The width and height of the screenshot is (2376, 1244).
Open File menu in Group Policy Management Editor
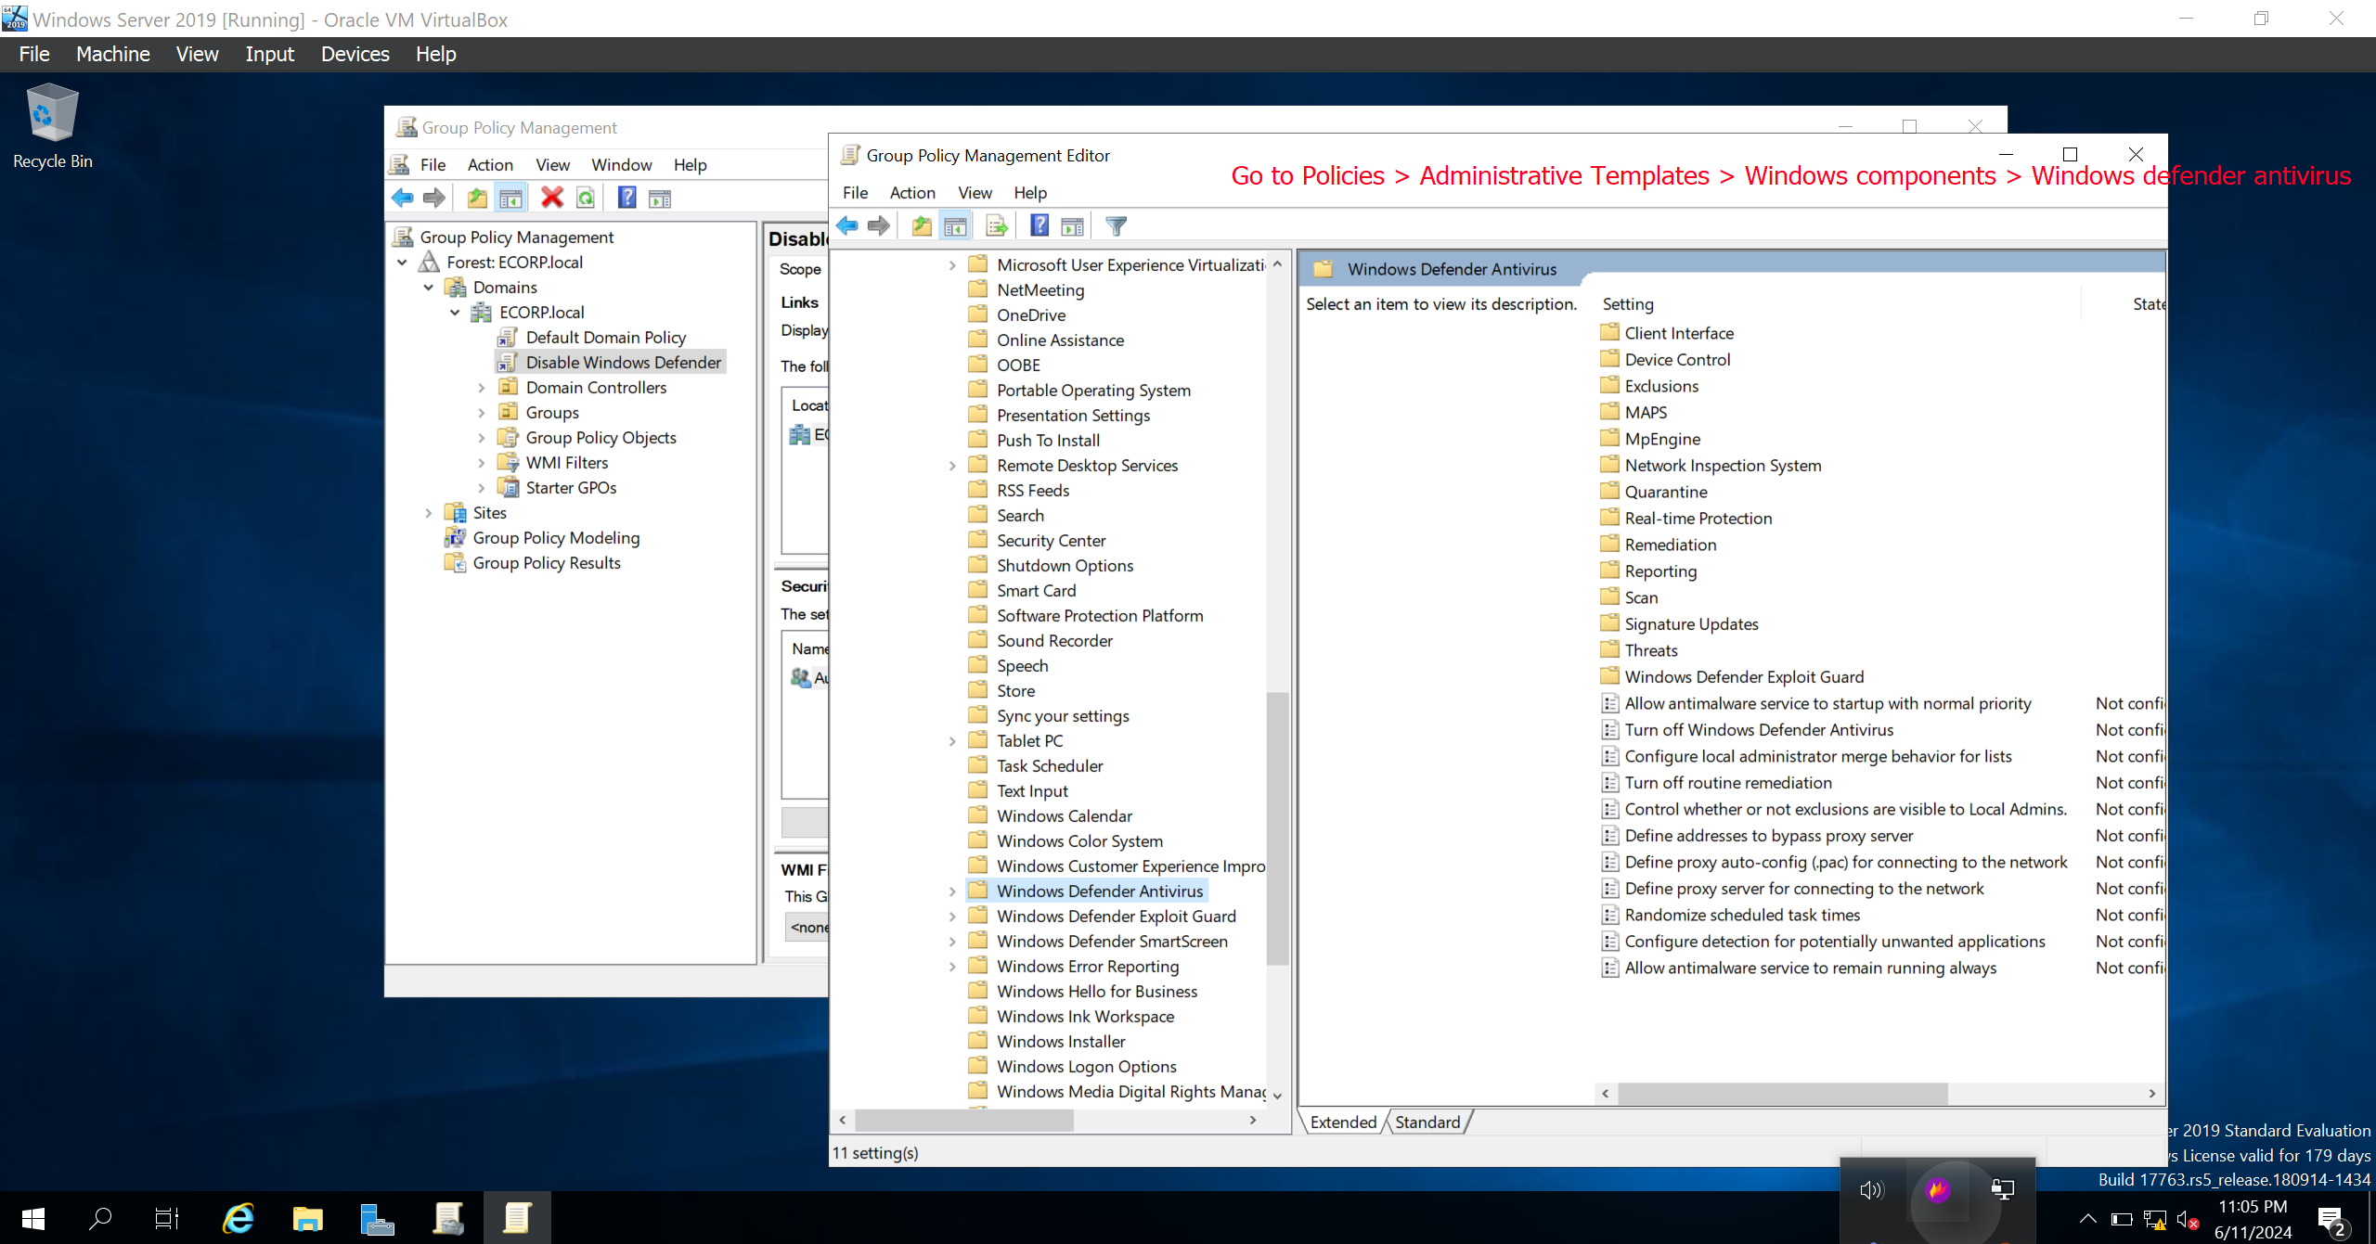855,192
